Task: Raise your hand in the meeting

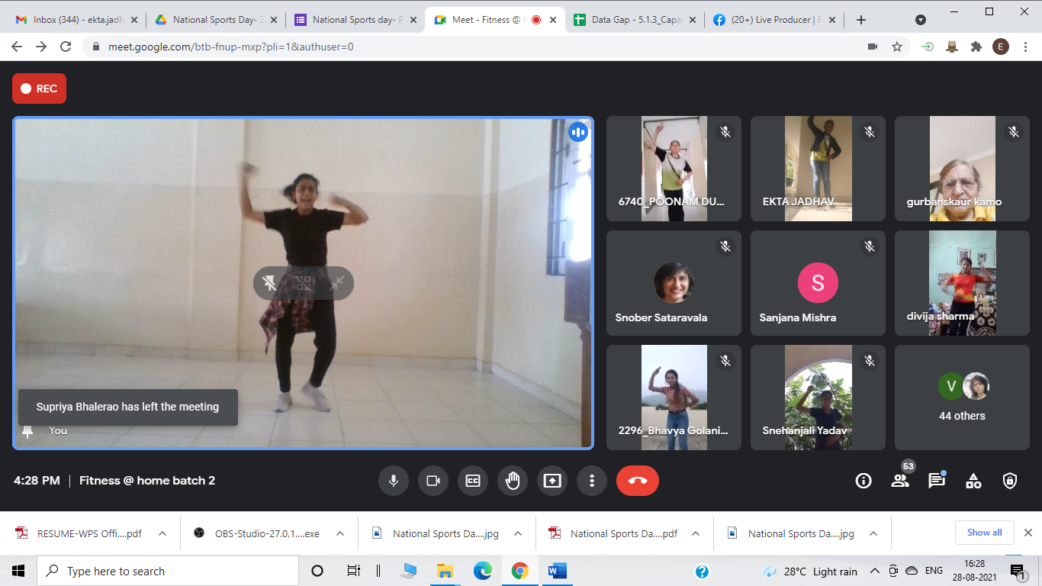Action: coord(512,481)
